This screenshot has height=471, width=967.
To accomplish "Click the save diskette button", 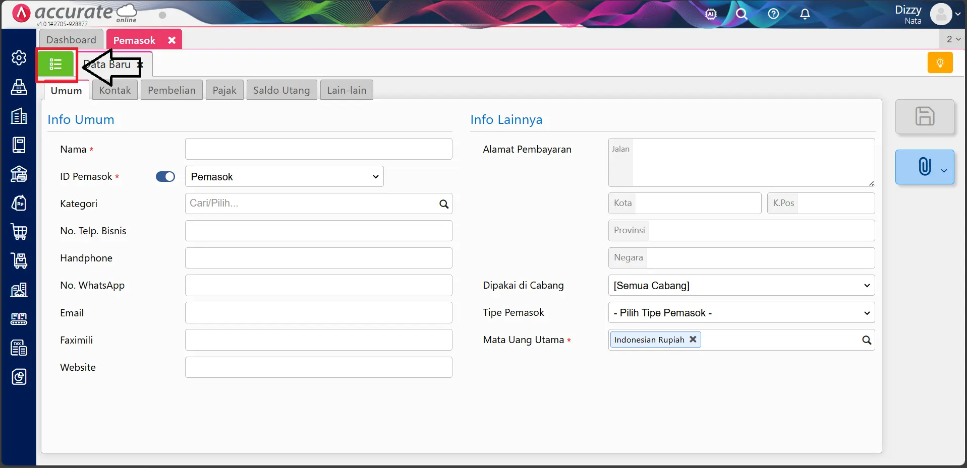I will [924, 117].
